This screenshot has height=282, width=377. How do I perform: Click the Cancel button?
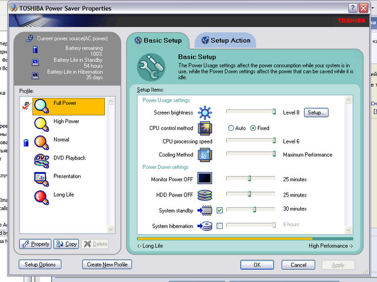click(299, 265)
